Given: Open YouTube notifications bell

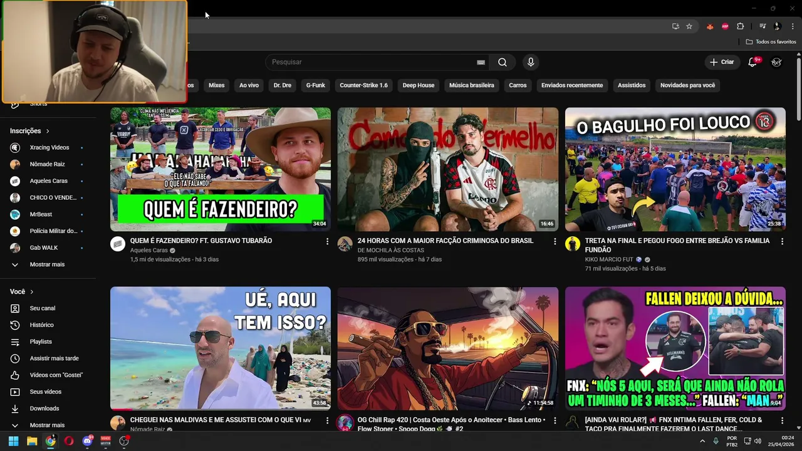Looking at the screenshot, I should pos(753,62).
